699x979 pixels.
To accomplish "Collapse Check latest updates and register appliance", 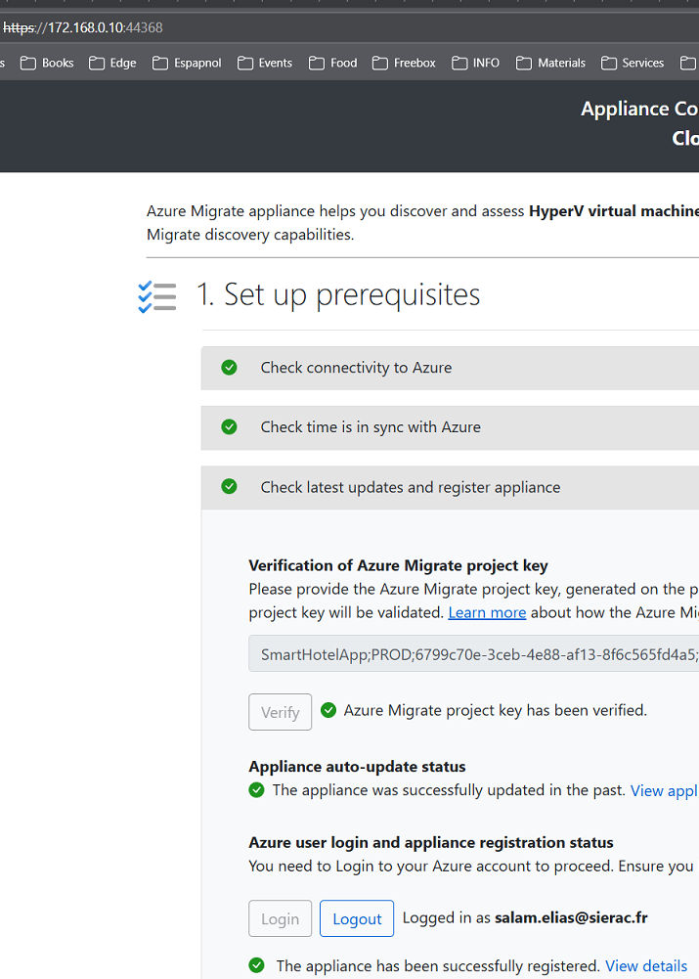I will (x=450, y=487).
